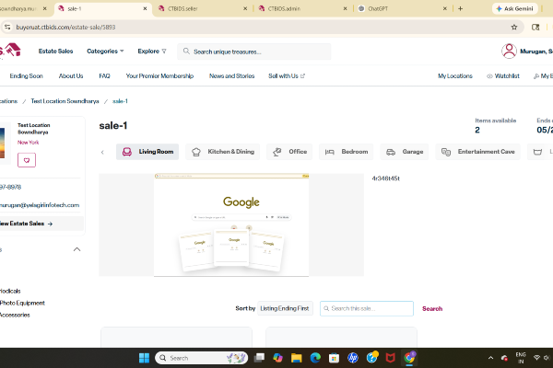Click View Estate Sales arrow link
Image resolution: width=553 pixels, height=368 pixels.
point(27,224)
